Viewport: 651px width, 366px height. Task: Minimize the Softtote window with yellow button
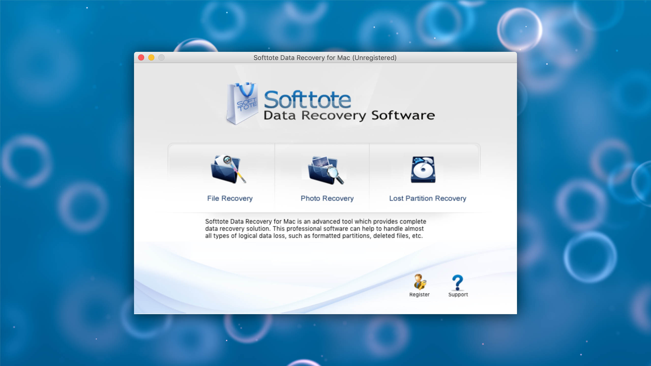151,58
